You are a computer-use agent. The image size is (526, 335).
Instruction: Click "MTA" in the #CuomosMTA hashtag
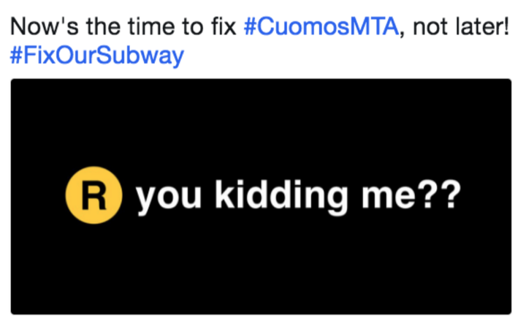[x=374, y=27]
